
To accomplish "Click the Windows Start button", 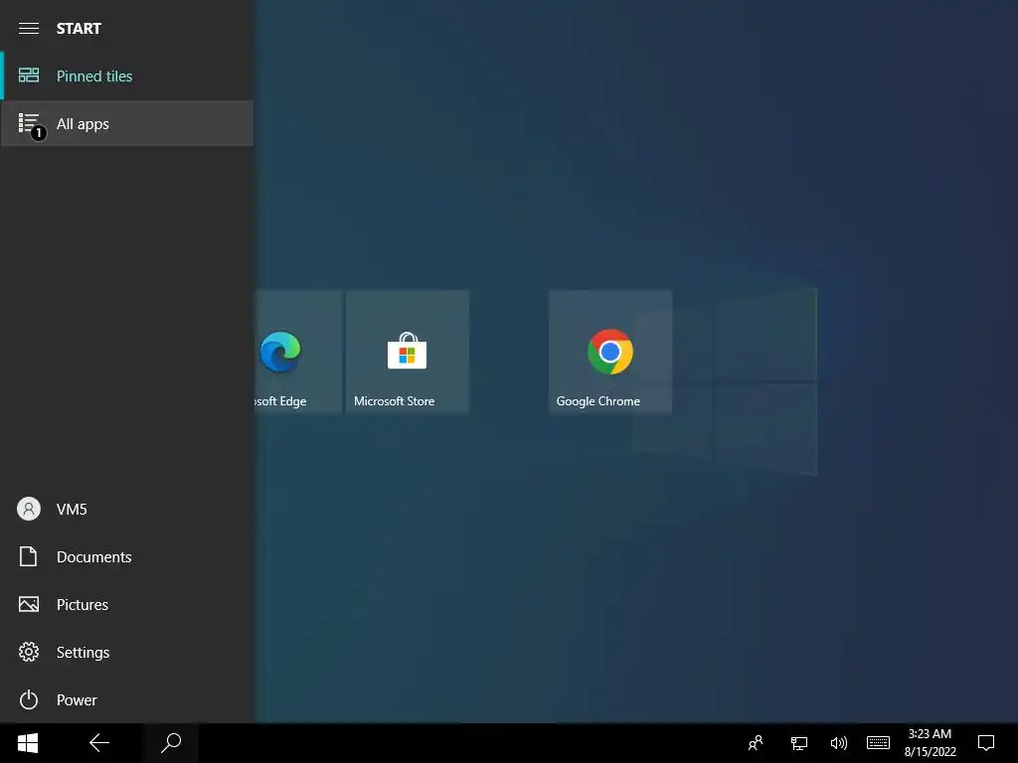I will click(x=28, y=743).
